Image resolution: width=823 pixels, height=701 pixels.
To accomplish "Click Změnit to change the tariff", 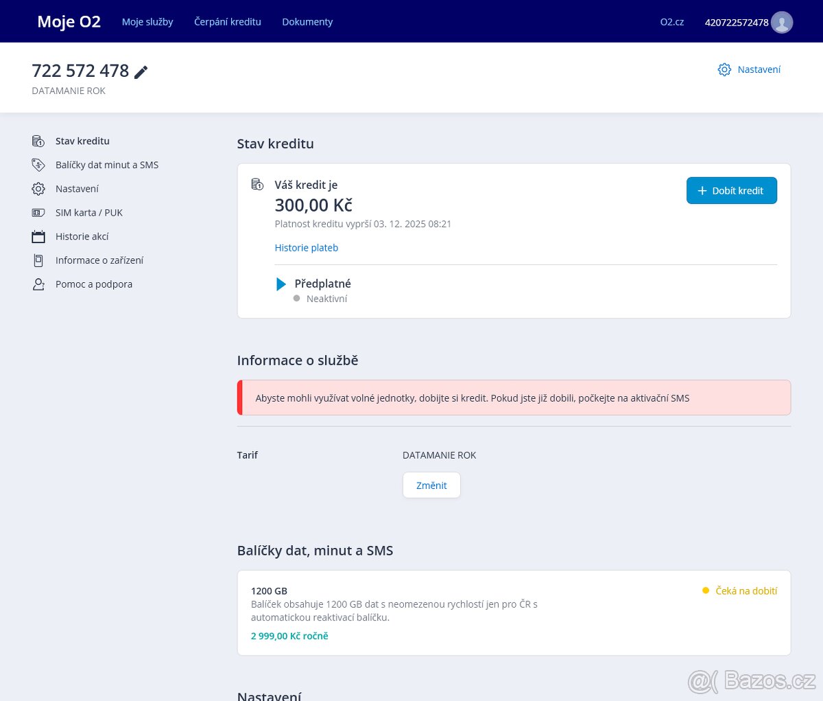I will pyautogui.click(x=431, y=485).
